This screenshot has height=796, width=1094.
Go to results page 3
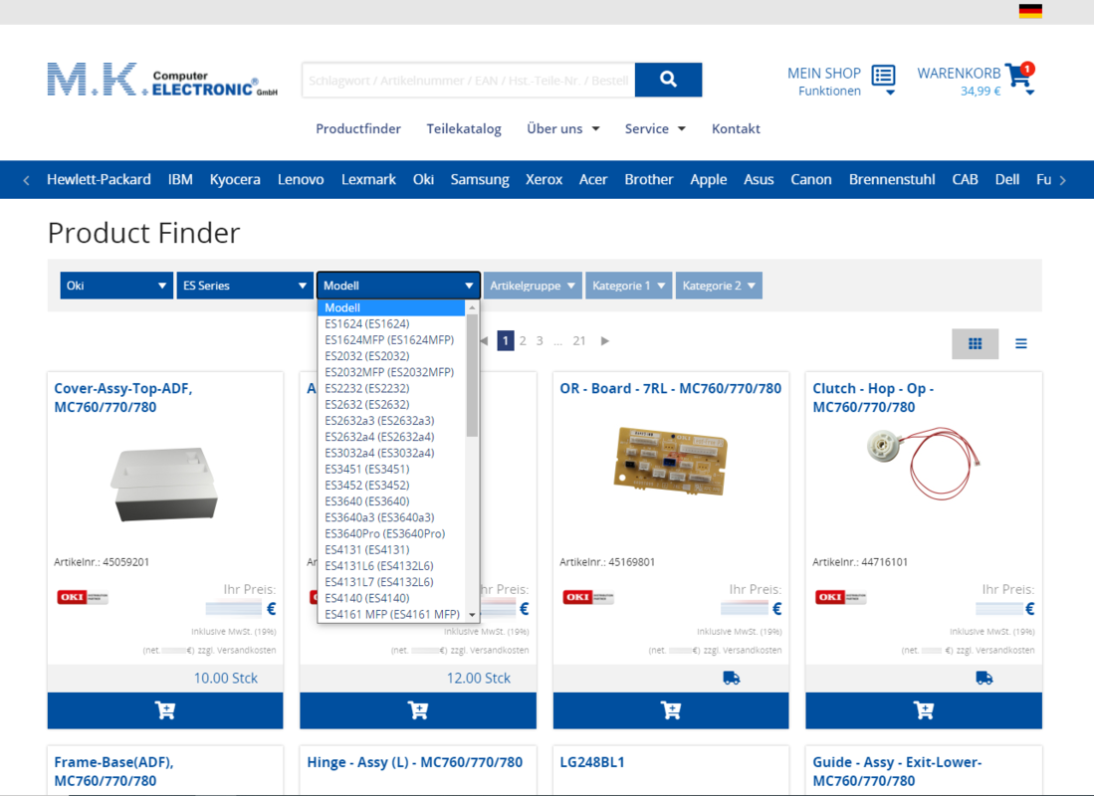pos(540,341)
